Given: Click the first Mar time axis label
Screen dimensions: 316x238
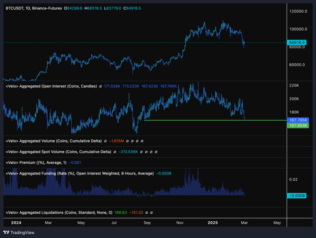Looking at the screenshot, I should coord(48,223).
